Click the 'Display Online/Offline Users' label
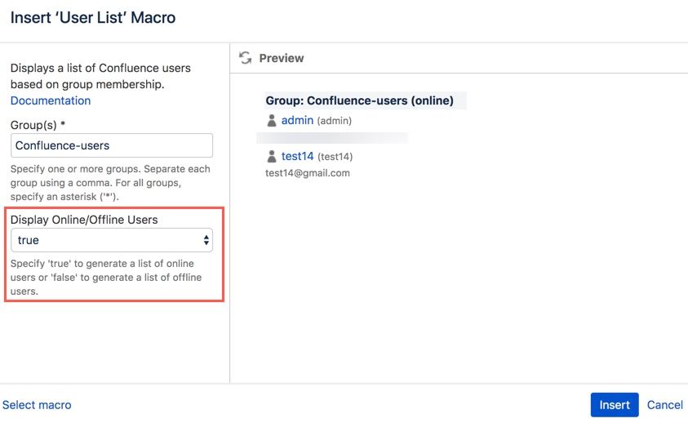Viewport: 688px width, 423px height. pos(84,219)
